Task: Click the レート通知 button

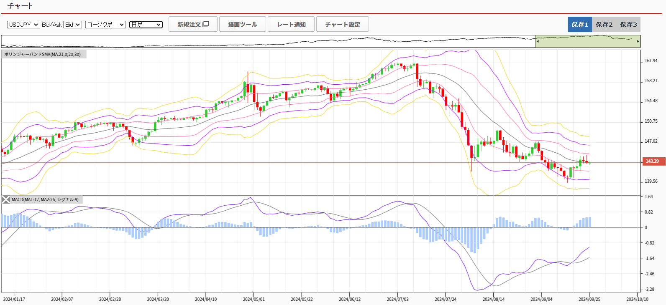Action: [291, 24]
